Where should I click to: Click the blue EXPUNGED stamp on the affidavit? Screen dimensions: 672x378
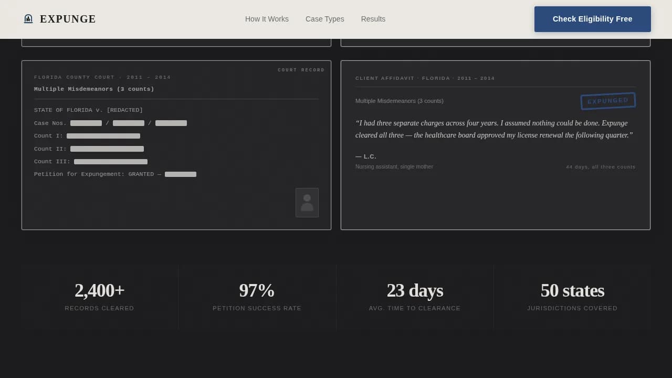607,100
